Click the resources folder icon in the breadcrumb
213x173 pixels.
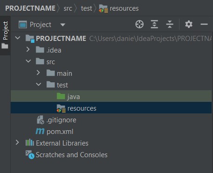tap(103, 9)
